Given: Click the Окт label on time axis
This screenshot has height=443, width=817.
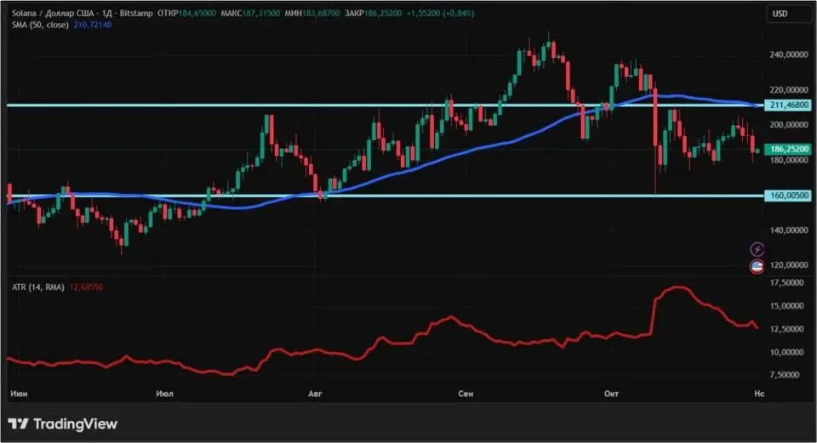Looking at the screenshot, I should point(609,395).
